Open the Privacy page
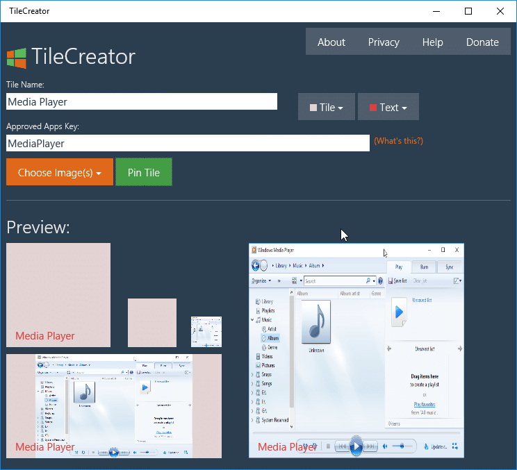The image size is (517, 470). point(384,42)
